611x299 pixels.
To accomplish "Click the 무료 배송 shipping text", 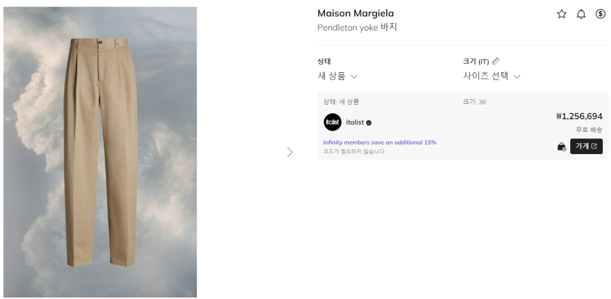I will pos(589,130).
